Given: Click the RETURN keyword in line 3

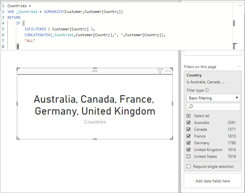Looking at the screenshot, I should (14, 17).
